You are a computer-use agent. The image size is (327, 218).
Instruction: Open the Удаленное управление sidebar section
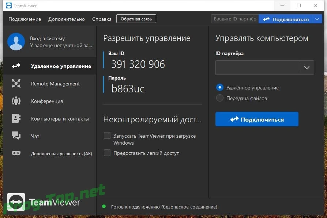click(50, 66)
